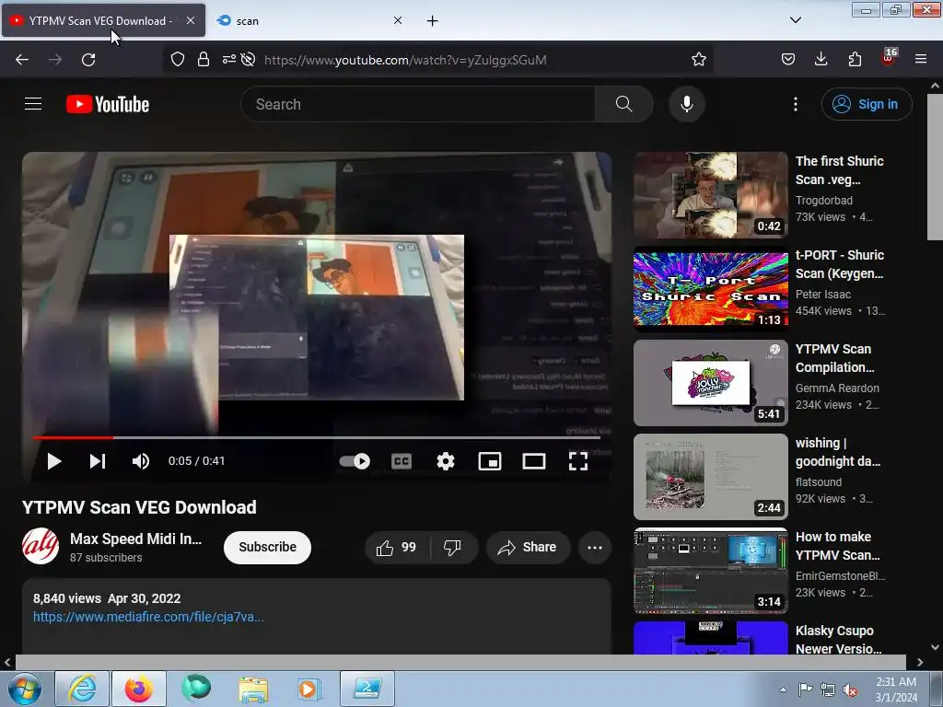This screenshot has width=943, height=707.
Task: Sign in to YouTube
Action: tap(867, 104)
